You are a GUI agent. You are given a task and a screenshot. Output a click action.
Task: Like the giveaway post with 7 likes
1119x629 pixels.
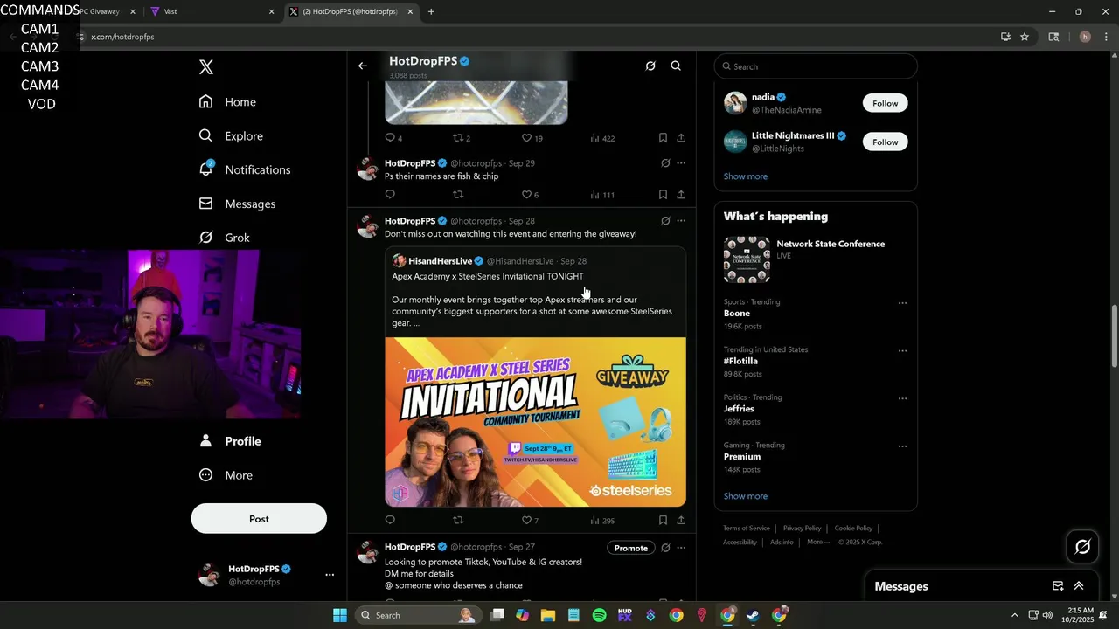(527, 520)
